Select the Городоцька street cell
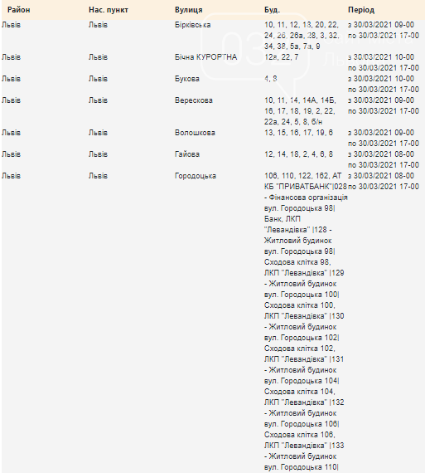This screenshot has width=425, height=473. 196,176
